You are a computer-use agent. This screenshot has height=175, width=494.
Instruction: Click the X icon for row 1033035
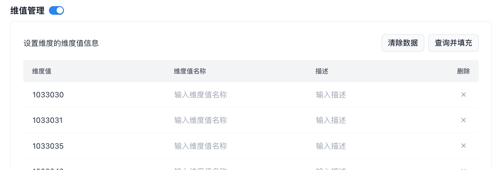[463, 146]
